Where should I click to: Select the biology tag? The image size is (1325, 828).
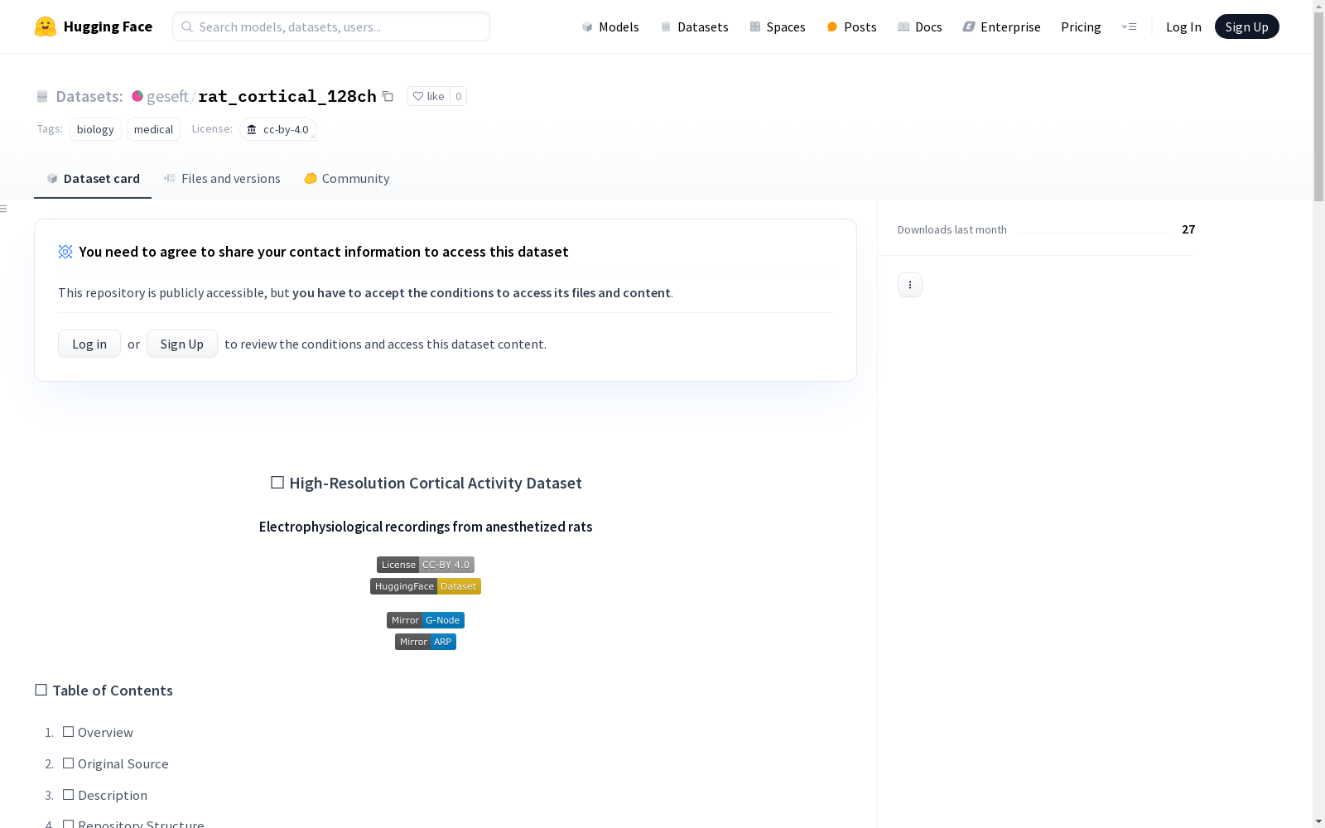[x=95, y=129]
